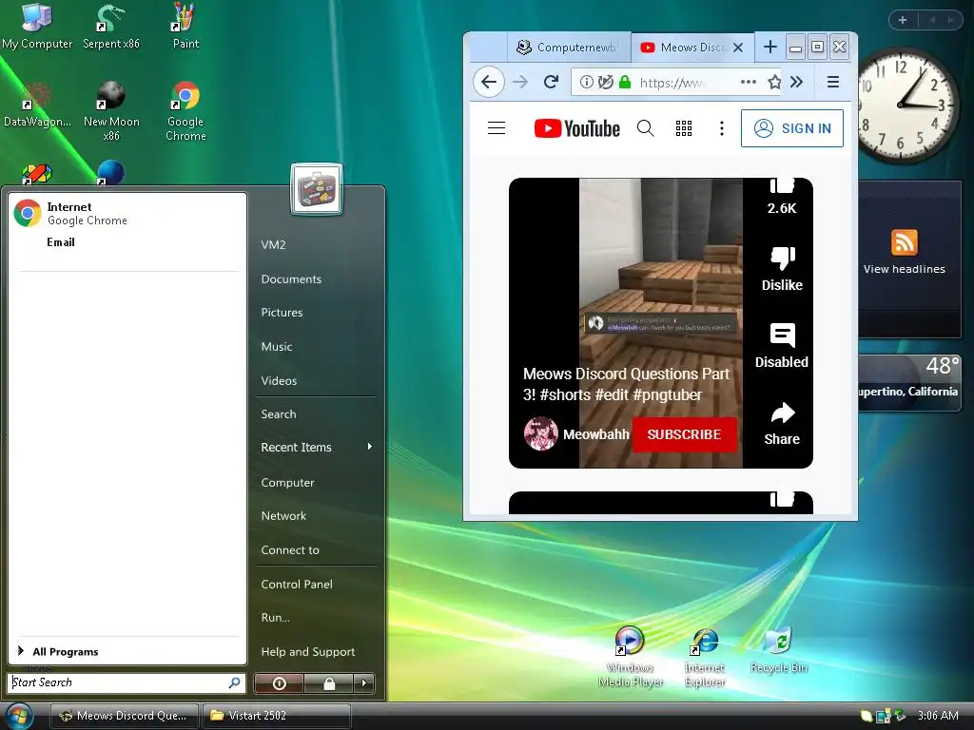Click the Start menu power button

[x=279, y=683]
